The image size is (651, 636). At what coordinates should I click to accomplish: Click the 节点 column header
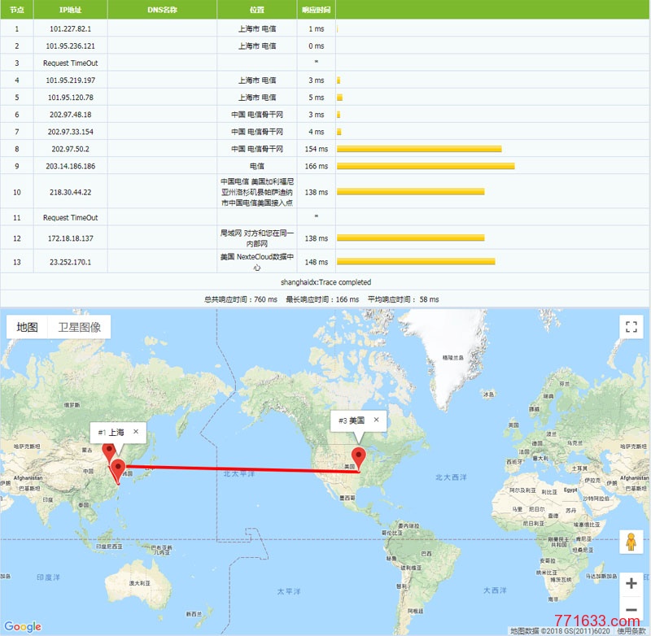coord(16,10)
